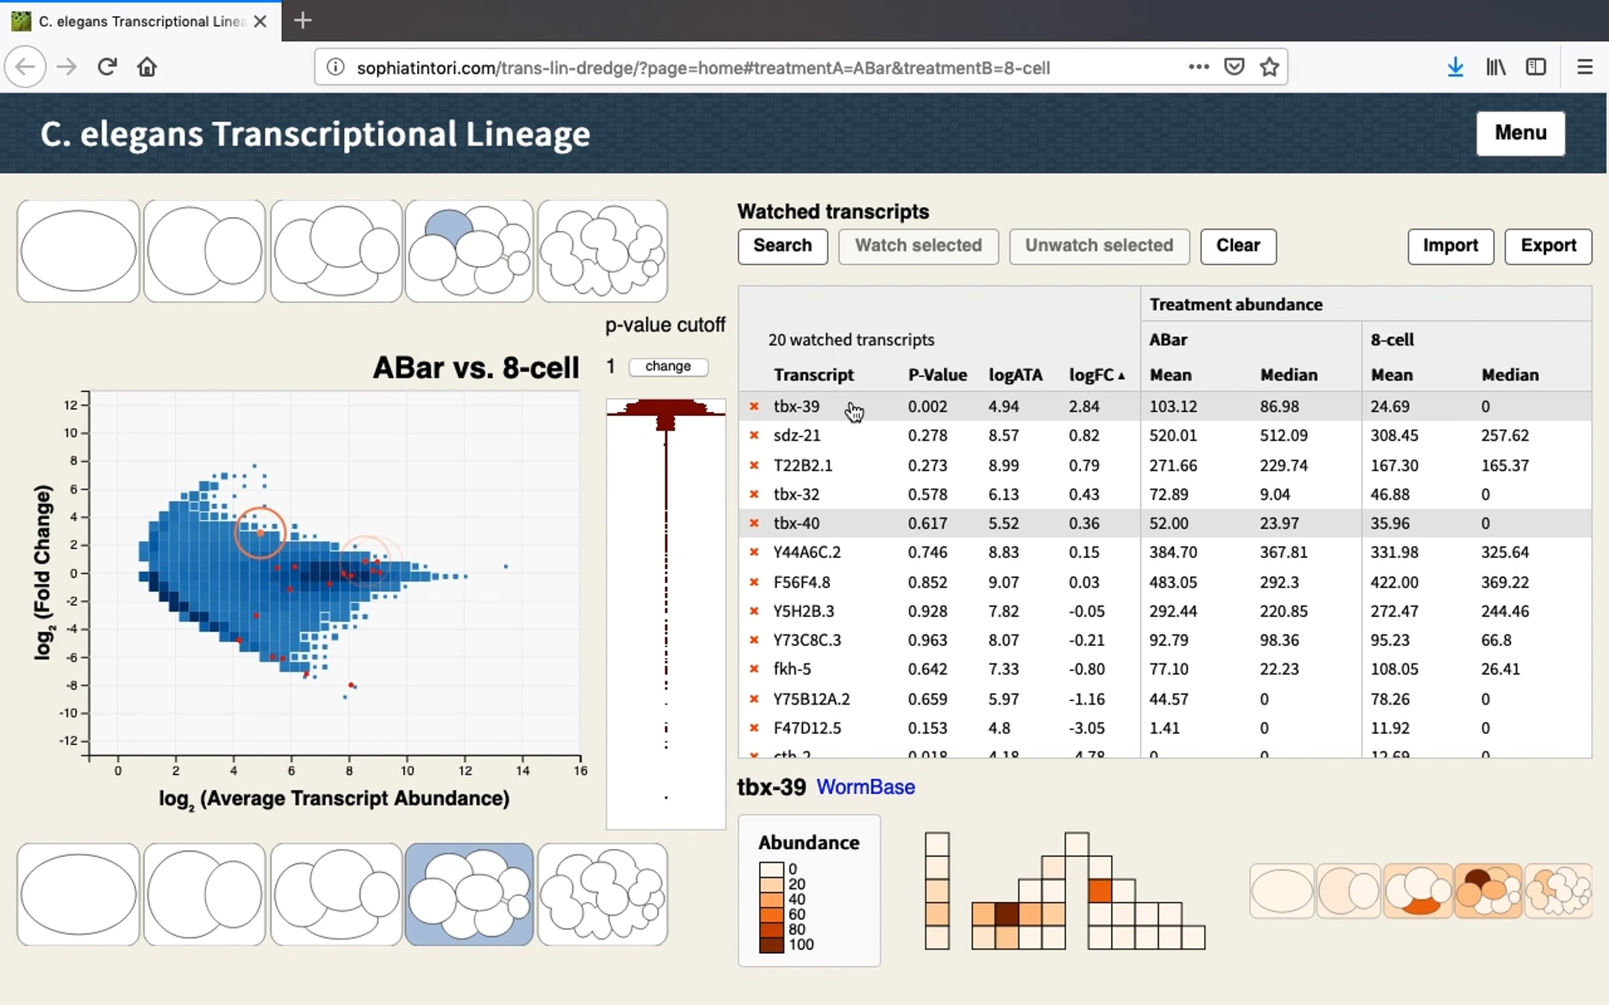
Task: Open the page actions three-dot menu
Action: point(1199,67)
